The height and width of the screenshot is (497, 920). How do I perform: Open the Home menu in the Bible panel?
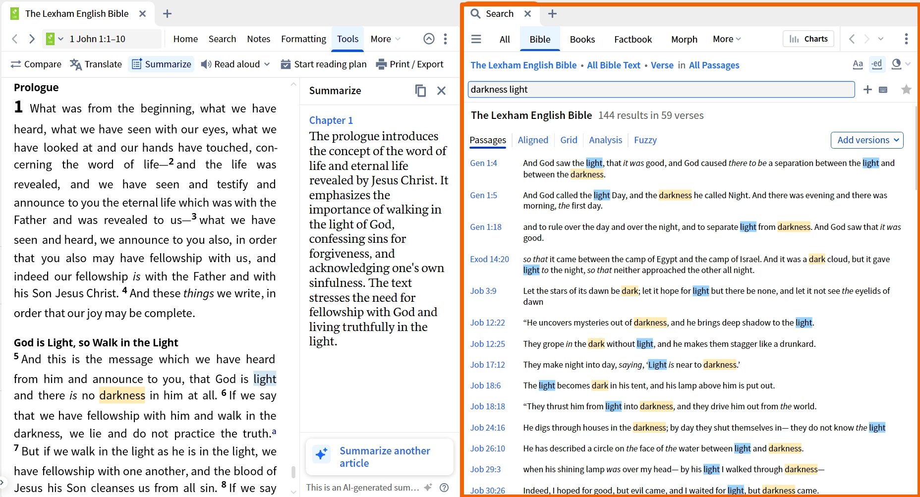pos(185,39)
